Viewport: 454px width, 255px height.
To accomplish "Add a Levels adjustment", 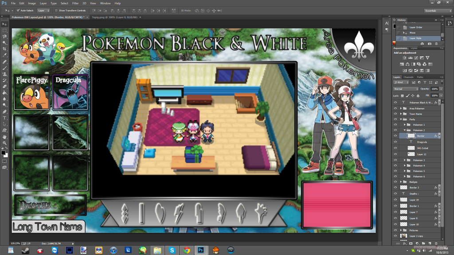I will pyautogui.click(x=410, y=58).
